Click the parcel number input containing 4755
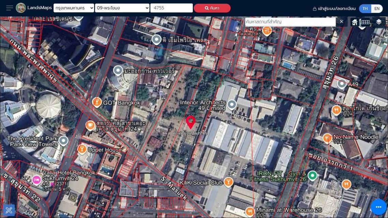This screenshot has width=388, height=218. [x=171, y=7]
